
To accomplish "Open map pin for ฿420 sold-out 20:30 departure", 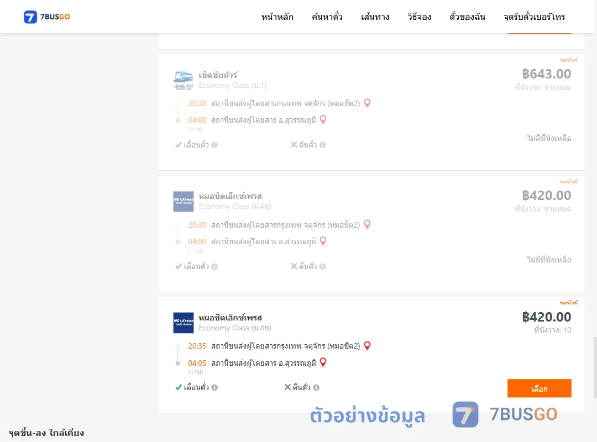I will coord(367,224).
